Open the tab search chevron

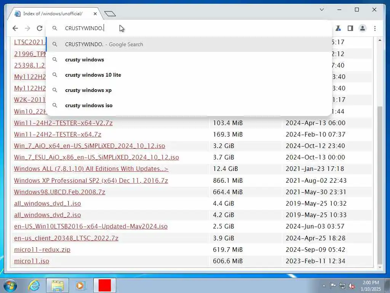pyautogui.click(x=321, y=10)
